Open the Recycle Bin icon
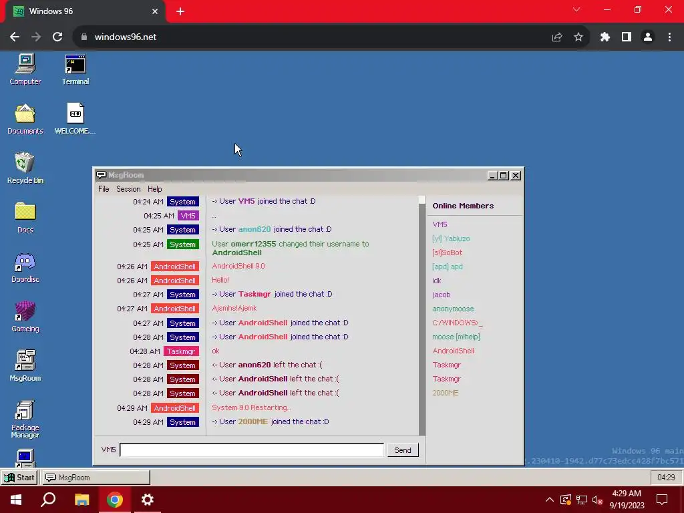 [x=25, y=168]
